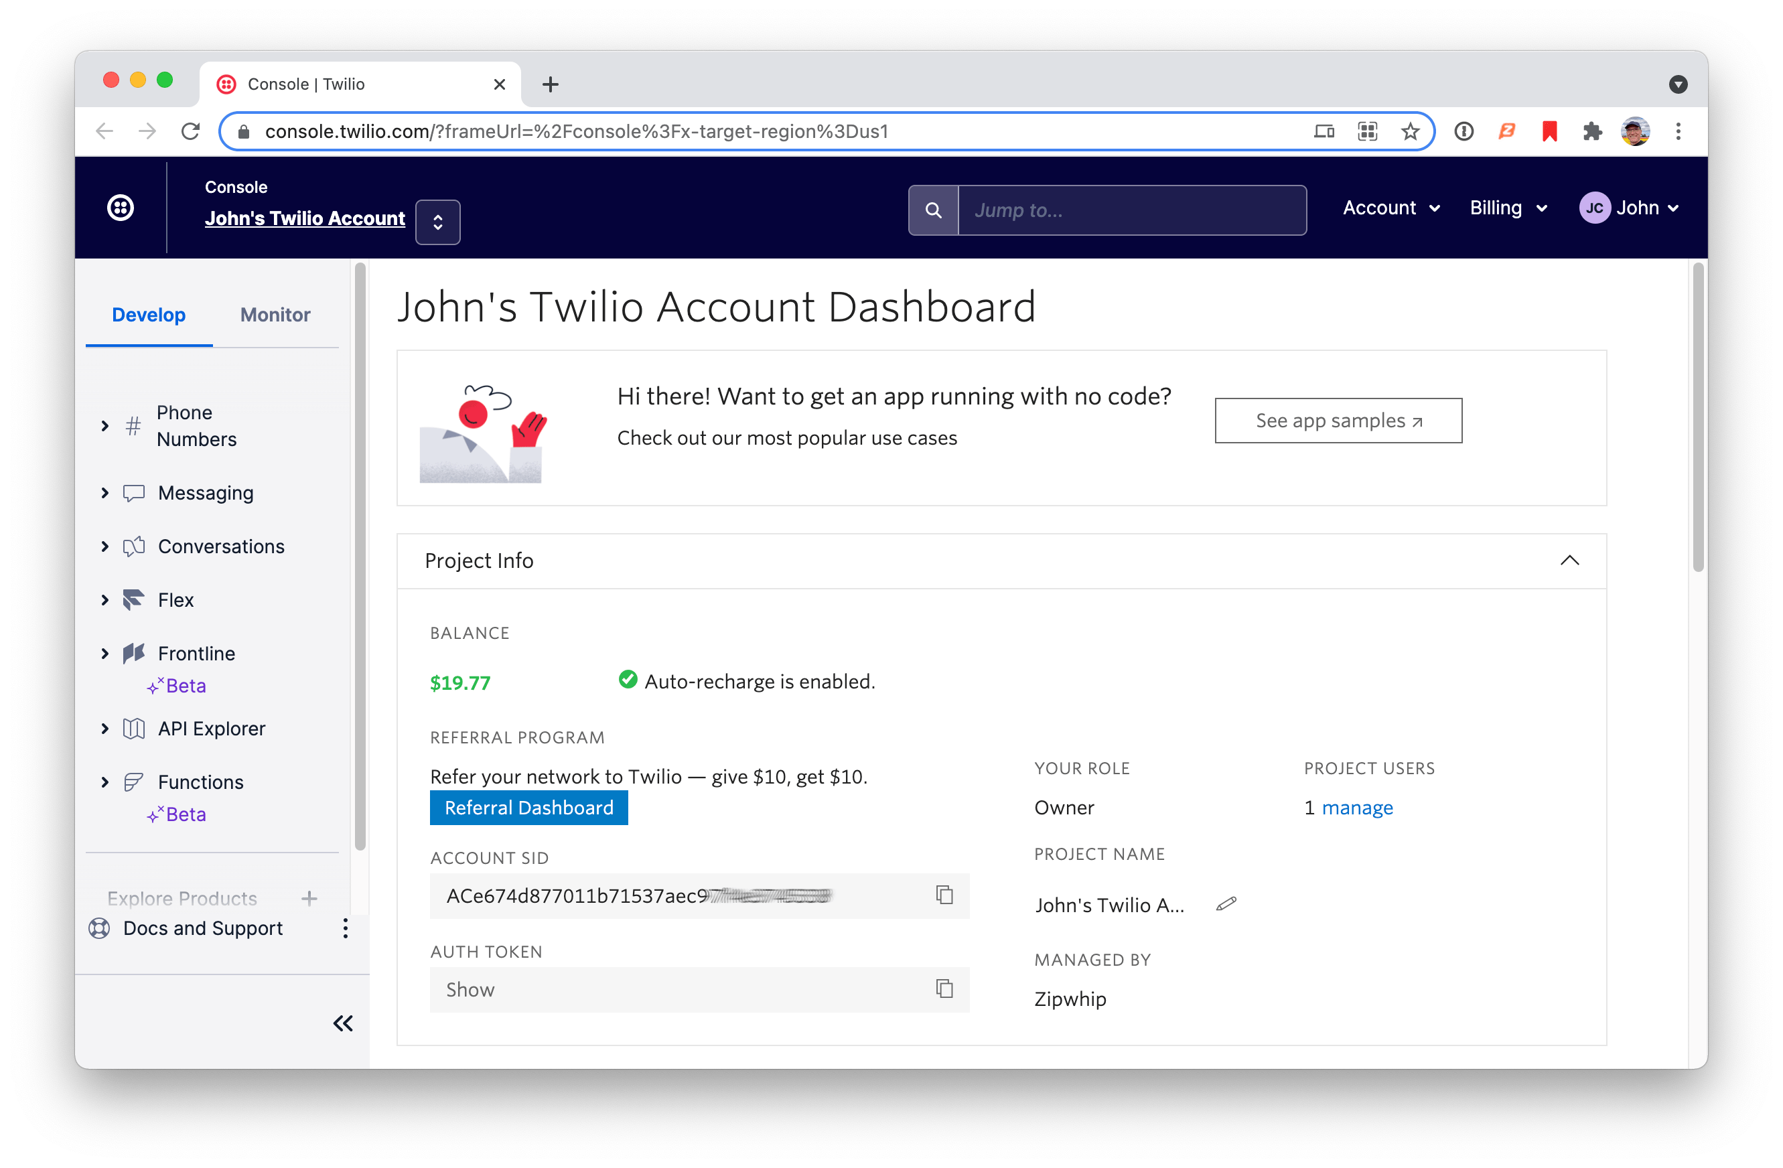Copy the Account SID value
The image size is (1783, 1168).
pyautogui.click(x=944, y=895)
